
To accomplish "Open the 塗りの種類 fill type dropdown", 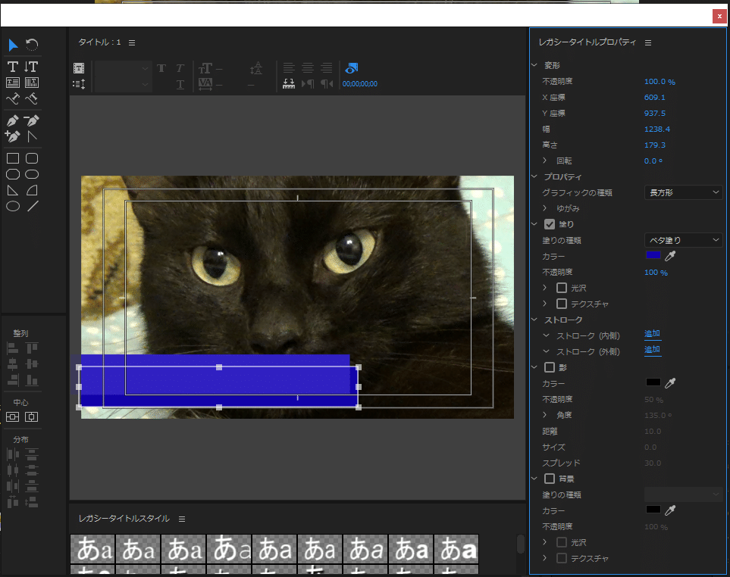I will click(683, 240).
